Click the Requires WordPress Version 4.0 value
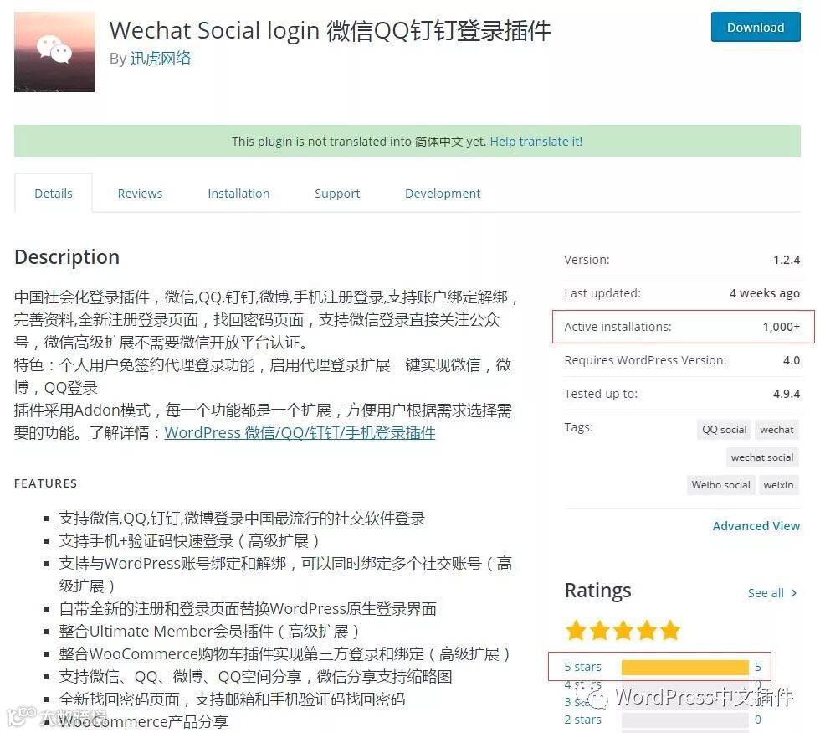Image resolution: width=820 pixels, height=733 pixels. point(792,360)
